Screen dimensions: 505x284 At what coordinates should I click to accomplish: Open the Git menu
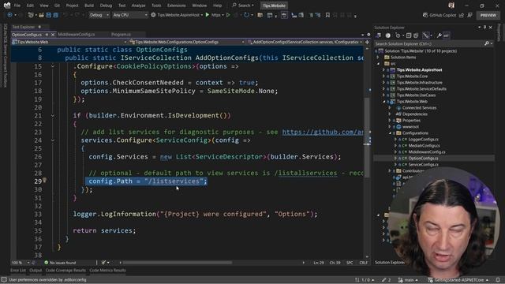[57, 6]
